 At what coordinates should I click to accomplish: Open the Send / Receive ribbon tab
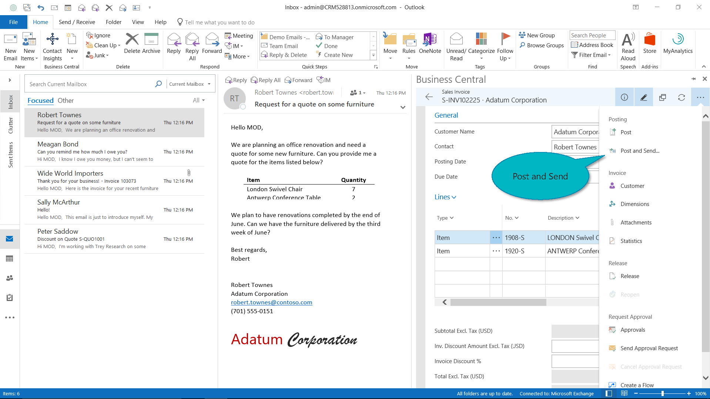[77, 22]
